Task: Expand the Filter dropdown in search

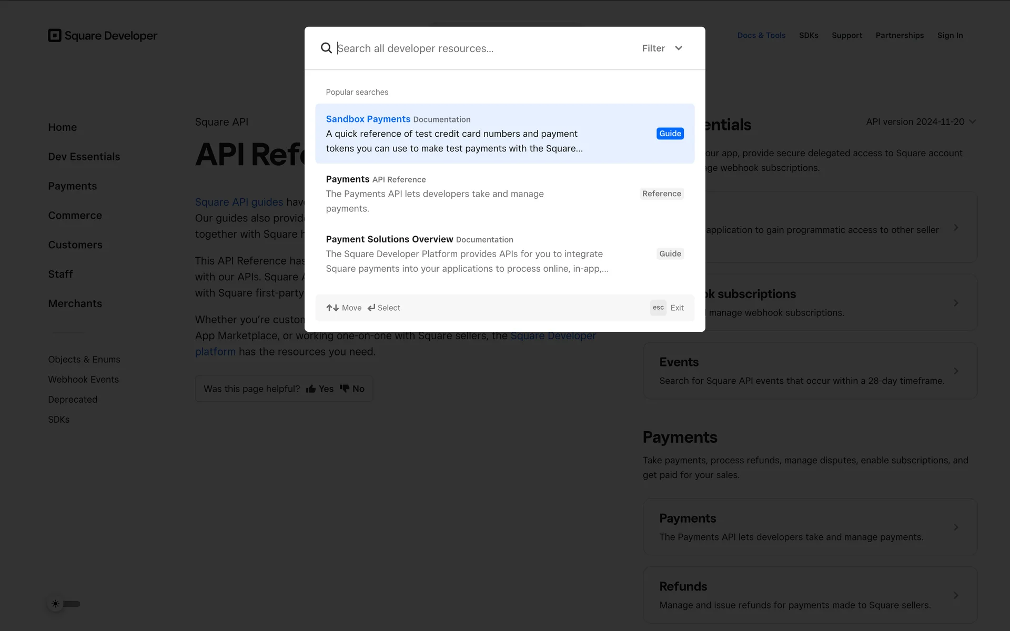Action: 662,48
